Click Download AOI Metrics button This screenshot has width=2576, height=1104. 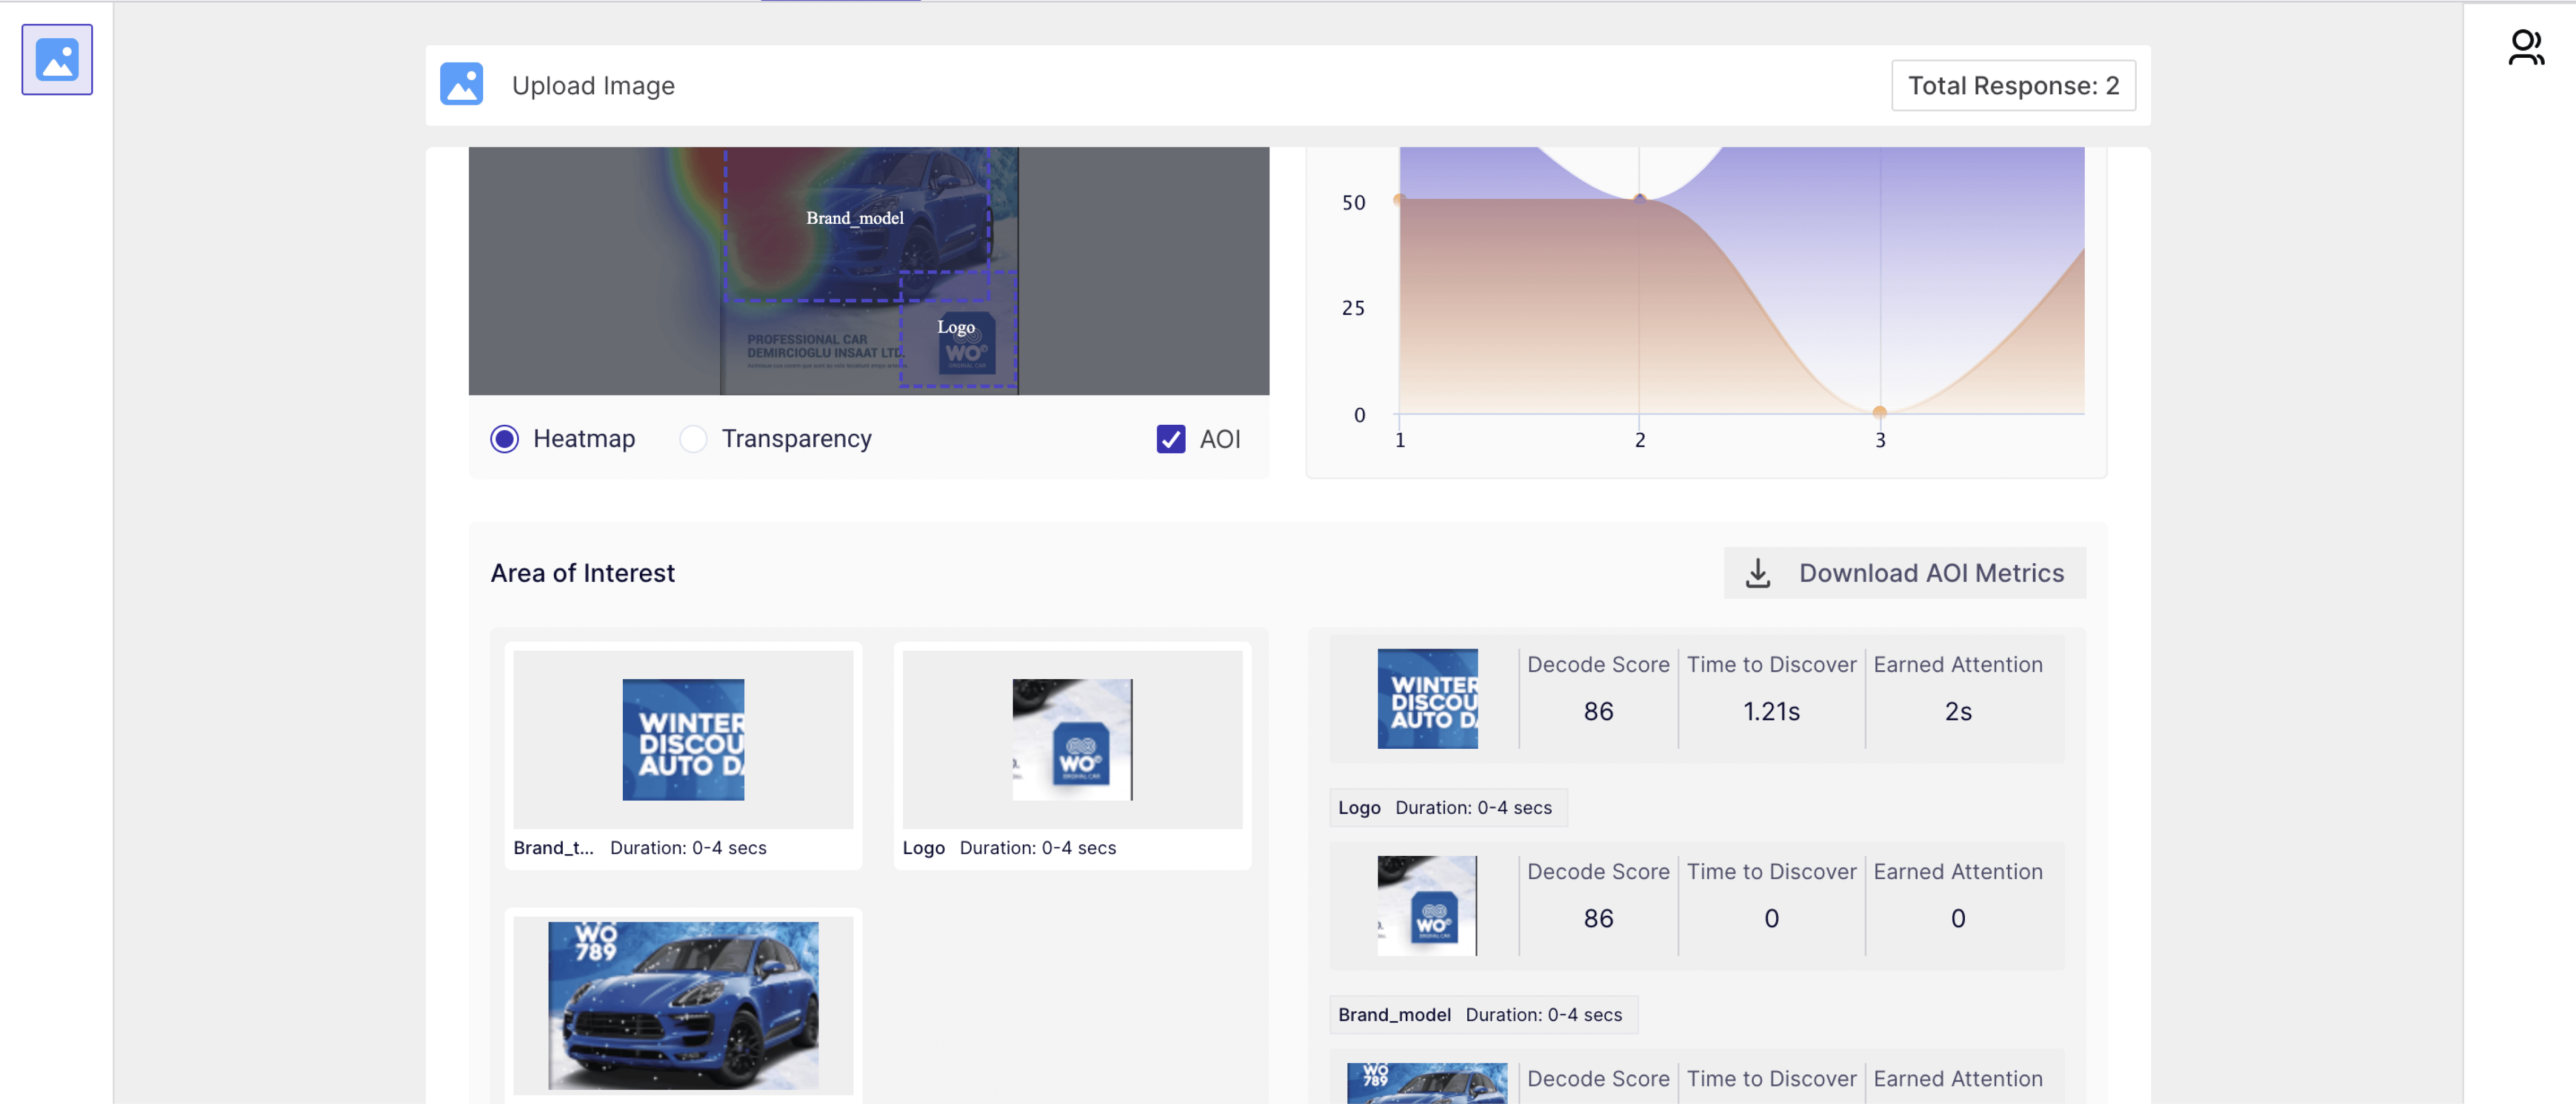point(1904,573)
